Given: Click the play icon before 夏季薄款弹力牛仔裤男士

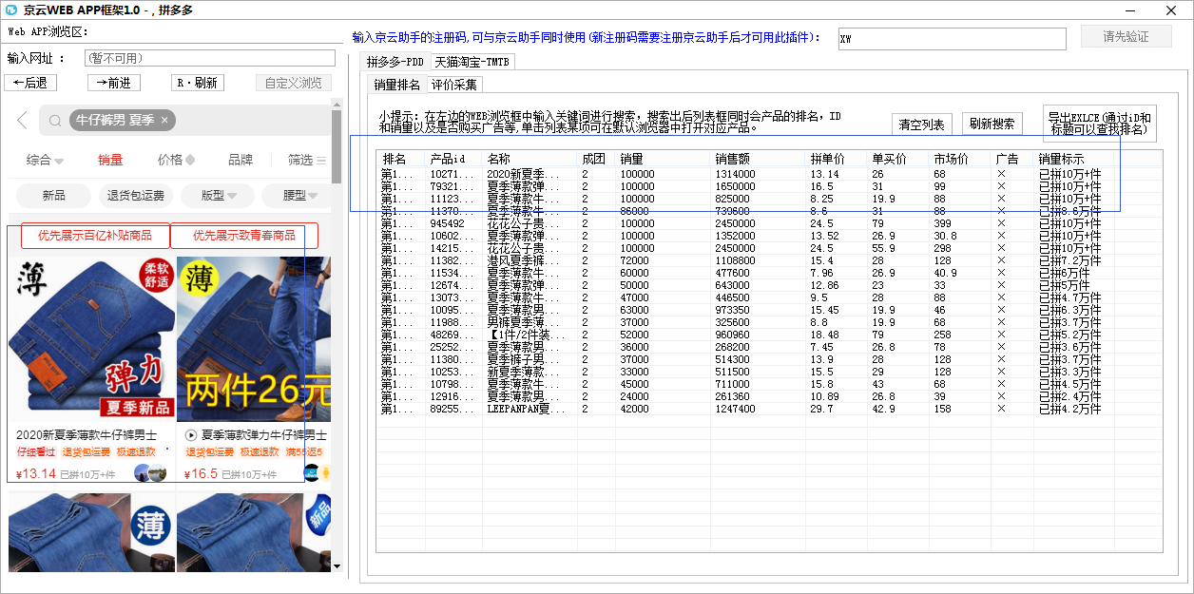Looking at the screenshot, I should [191, 435].
